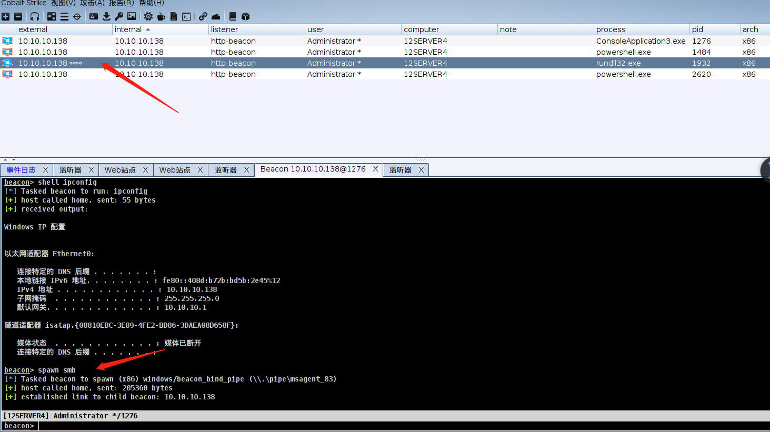Viewport: 770px width, 432px height.
Task: Switch to the pivot graph view icon
Action: click(52, 16)
